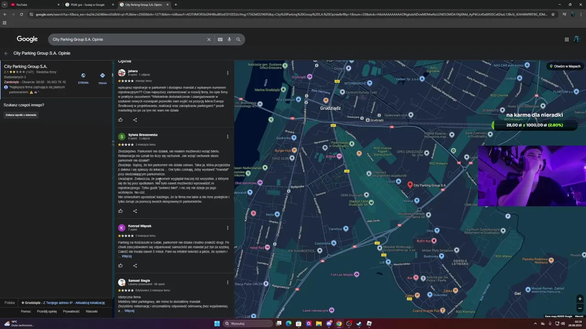Zoom in on the map
586x329 pixels.
[580, 299]
